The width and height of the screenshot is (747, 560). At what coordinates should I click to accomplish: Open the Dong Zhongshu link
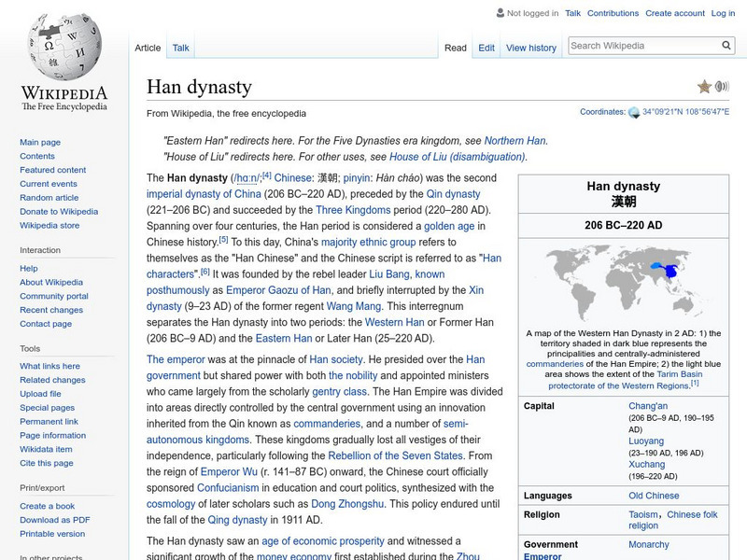pos(346,504)
